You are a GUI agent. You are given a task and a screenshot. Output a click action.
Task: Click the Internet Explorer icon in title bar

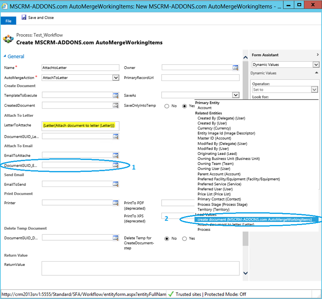click(4, 6)
